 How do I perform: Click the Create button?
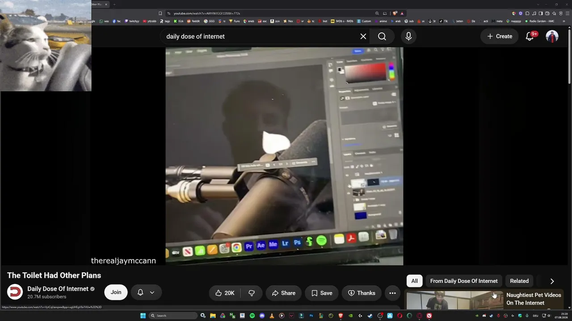click(500, 37)
